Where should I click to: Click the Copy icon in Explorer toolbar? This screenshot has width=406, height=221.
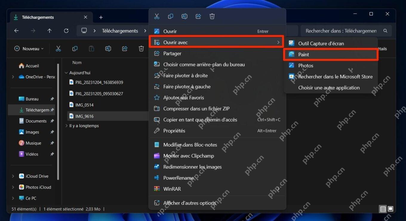point(75,49)
